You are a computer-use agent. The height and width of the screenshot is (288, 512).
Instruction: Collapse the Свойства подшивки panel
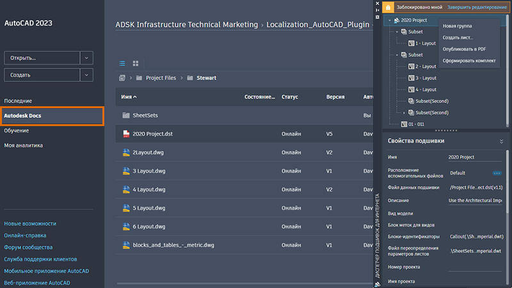[x=501, y=141]
